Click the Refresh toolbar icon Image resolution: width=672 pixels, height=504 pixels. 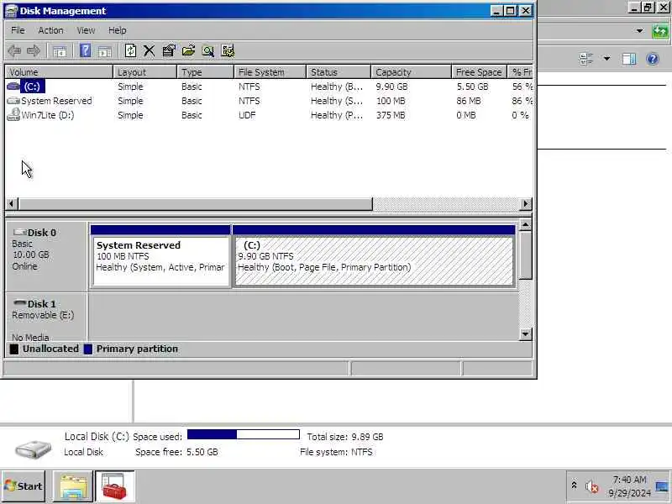130,51
